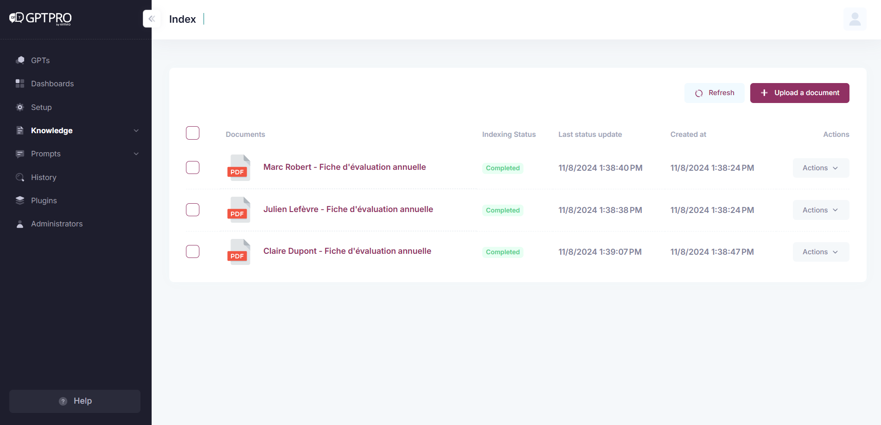Switch to the Index page title
This screenshot has height=425, width=881.
point(182,19)
